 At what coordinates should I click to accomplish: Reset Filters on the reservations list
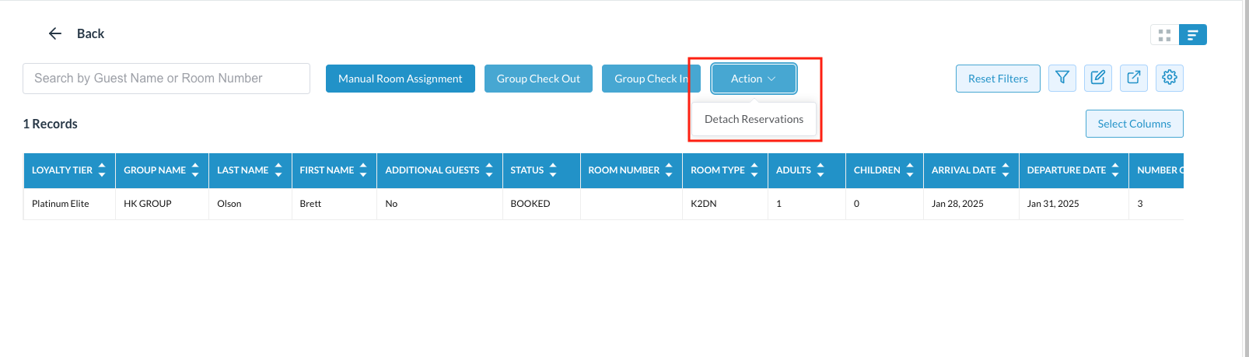point(997,79)
